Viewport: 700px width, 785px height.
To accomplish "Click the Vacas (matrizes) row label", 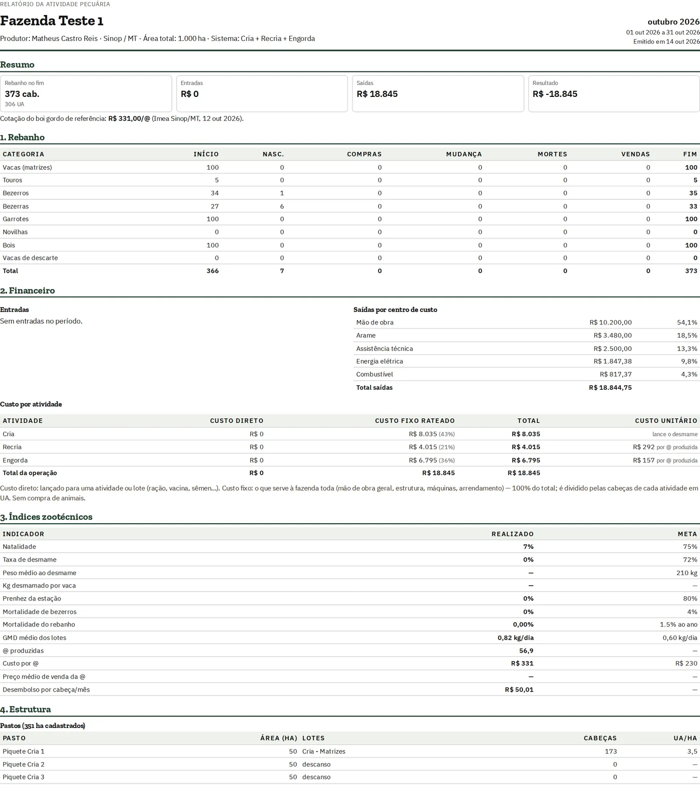I will (x=27, y=167).
